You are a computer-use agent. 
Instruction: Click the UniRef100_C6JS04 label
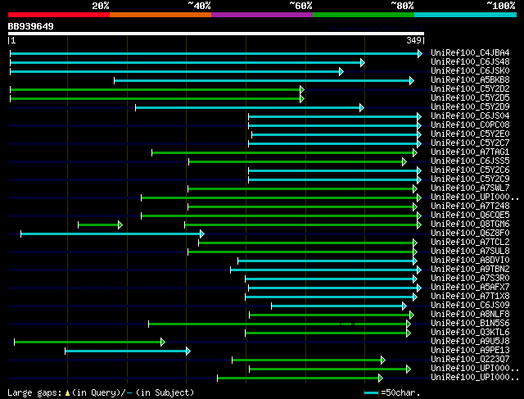[470, 116]
